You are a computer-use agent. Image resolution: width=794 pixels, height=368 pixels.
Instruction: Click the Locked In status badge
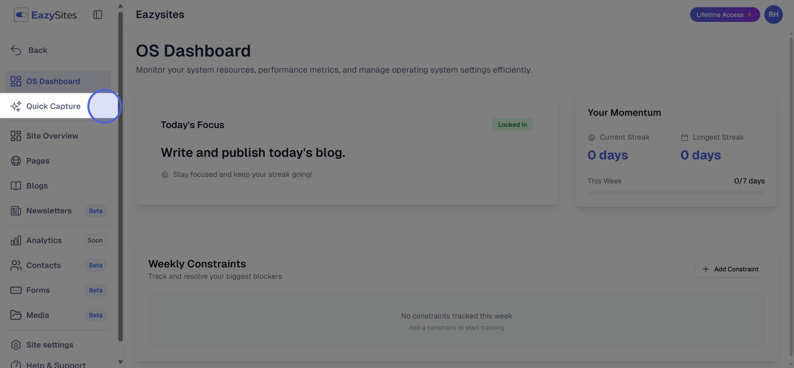pyautogui.click(x=512, y=125)
